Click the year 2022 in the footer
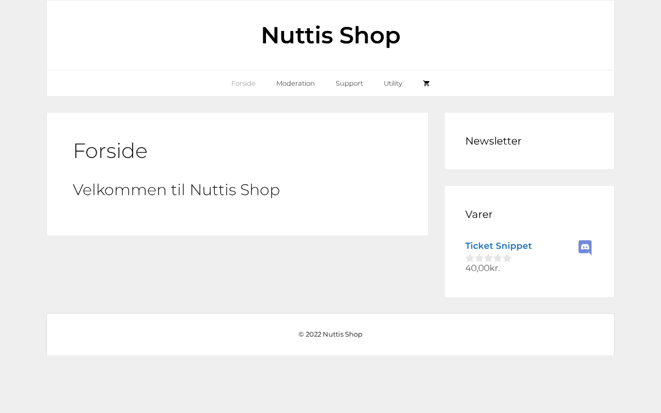 313,334
